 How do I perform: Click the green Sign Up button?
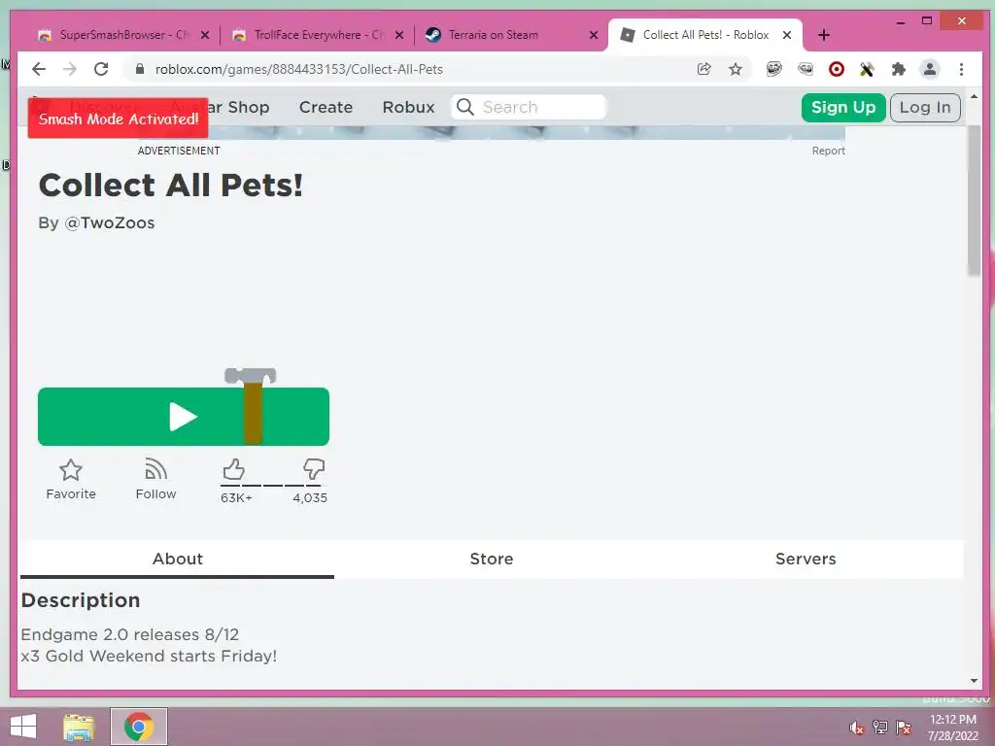843,107
